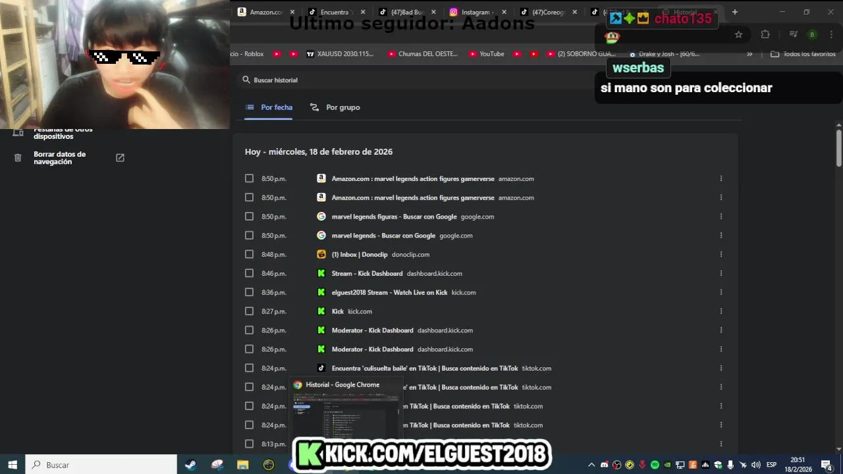Open the Chumas DEL OESTE bookmark
This screenshot has height=474, width=843.
(422, 54)
